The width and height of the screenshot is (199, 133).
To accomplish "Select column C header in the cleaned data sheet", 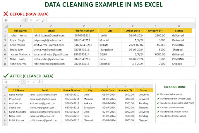I will click(45, 87).
